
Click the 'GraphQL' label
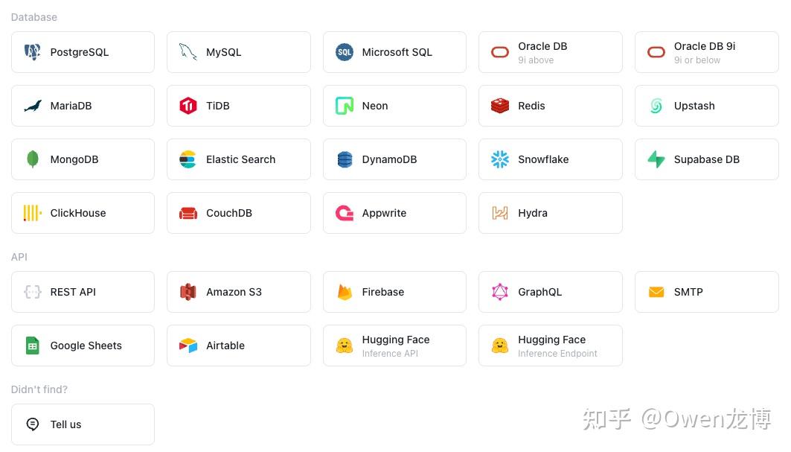[539, 292]
